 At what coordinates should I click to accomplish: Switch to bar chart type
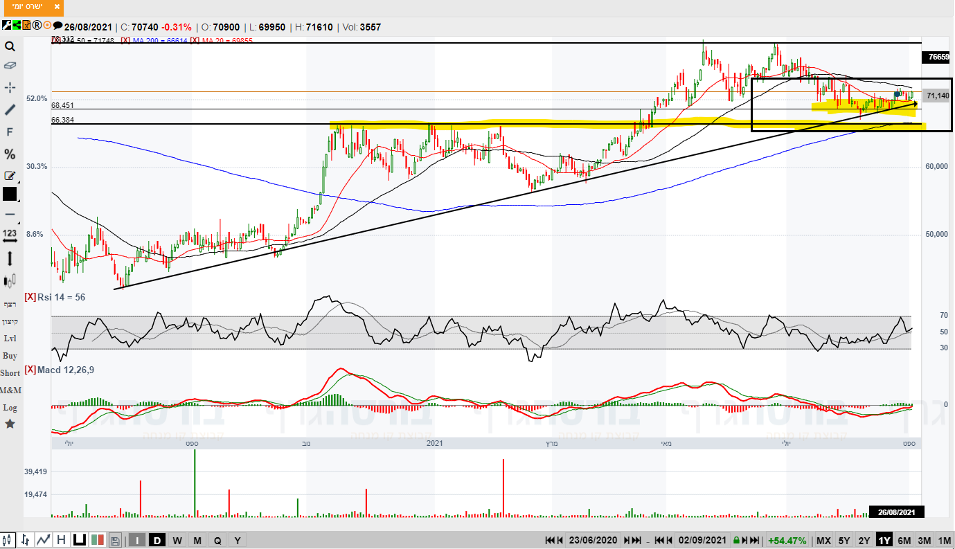(26, 540)
